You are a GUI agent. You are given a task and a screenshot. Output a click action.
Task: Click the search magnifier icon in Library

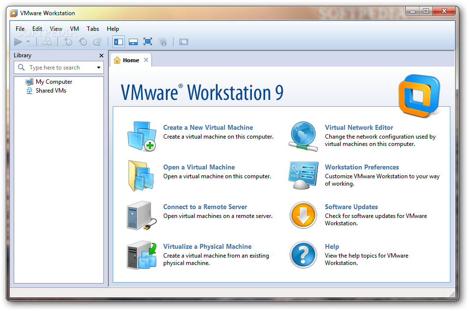click(21, 67)
